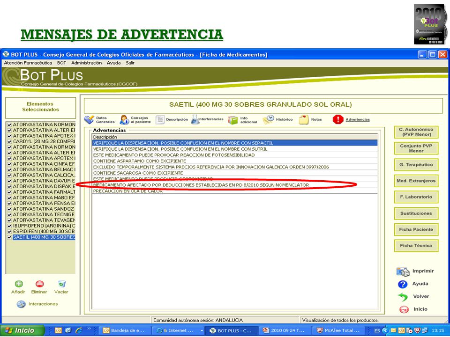The image size is (450, 337).
Task: Click the Vaciar recycle bin icon
Action: [61, 284]
